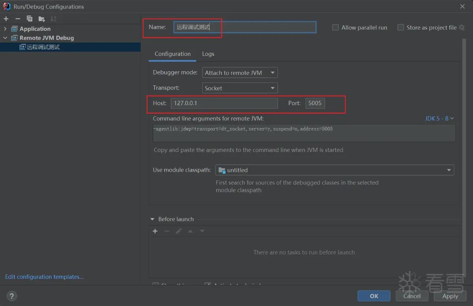The width and height of the screenshot is (473, 306).
Task: Open Edit configuration templates link
Action: (x=45, y=277)
